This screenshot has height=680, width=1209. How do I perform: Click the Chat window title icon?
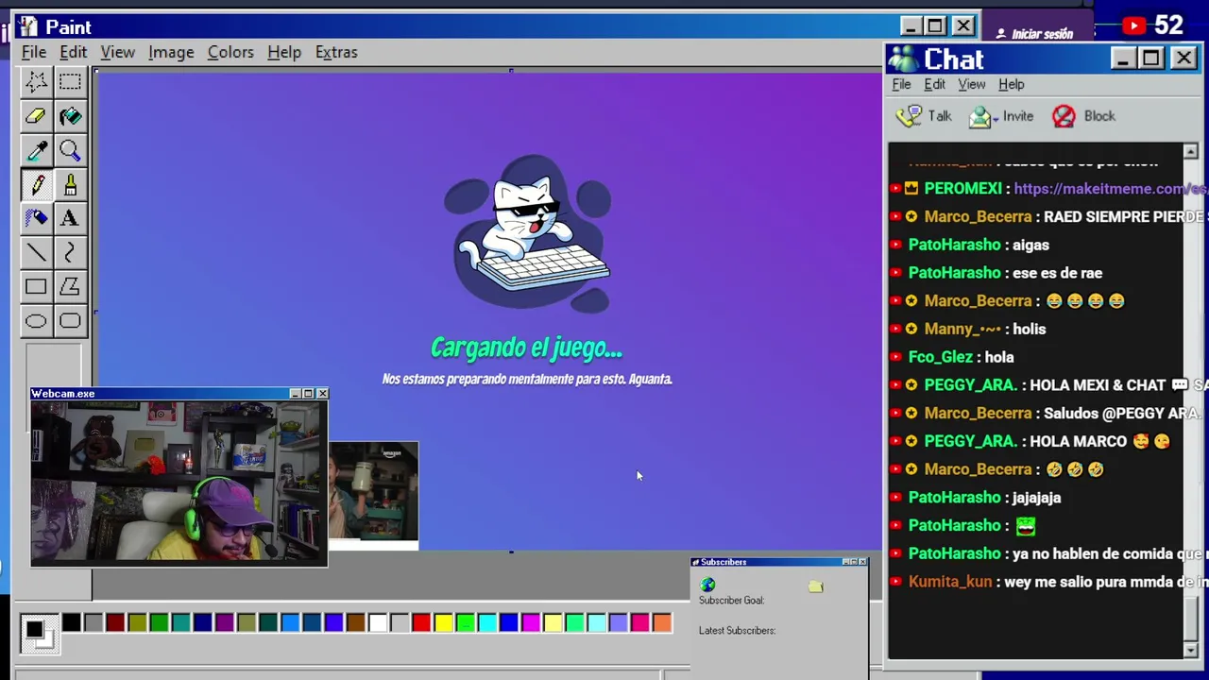903,59
